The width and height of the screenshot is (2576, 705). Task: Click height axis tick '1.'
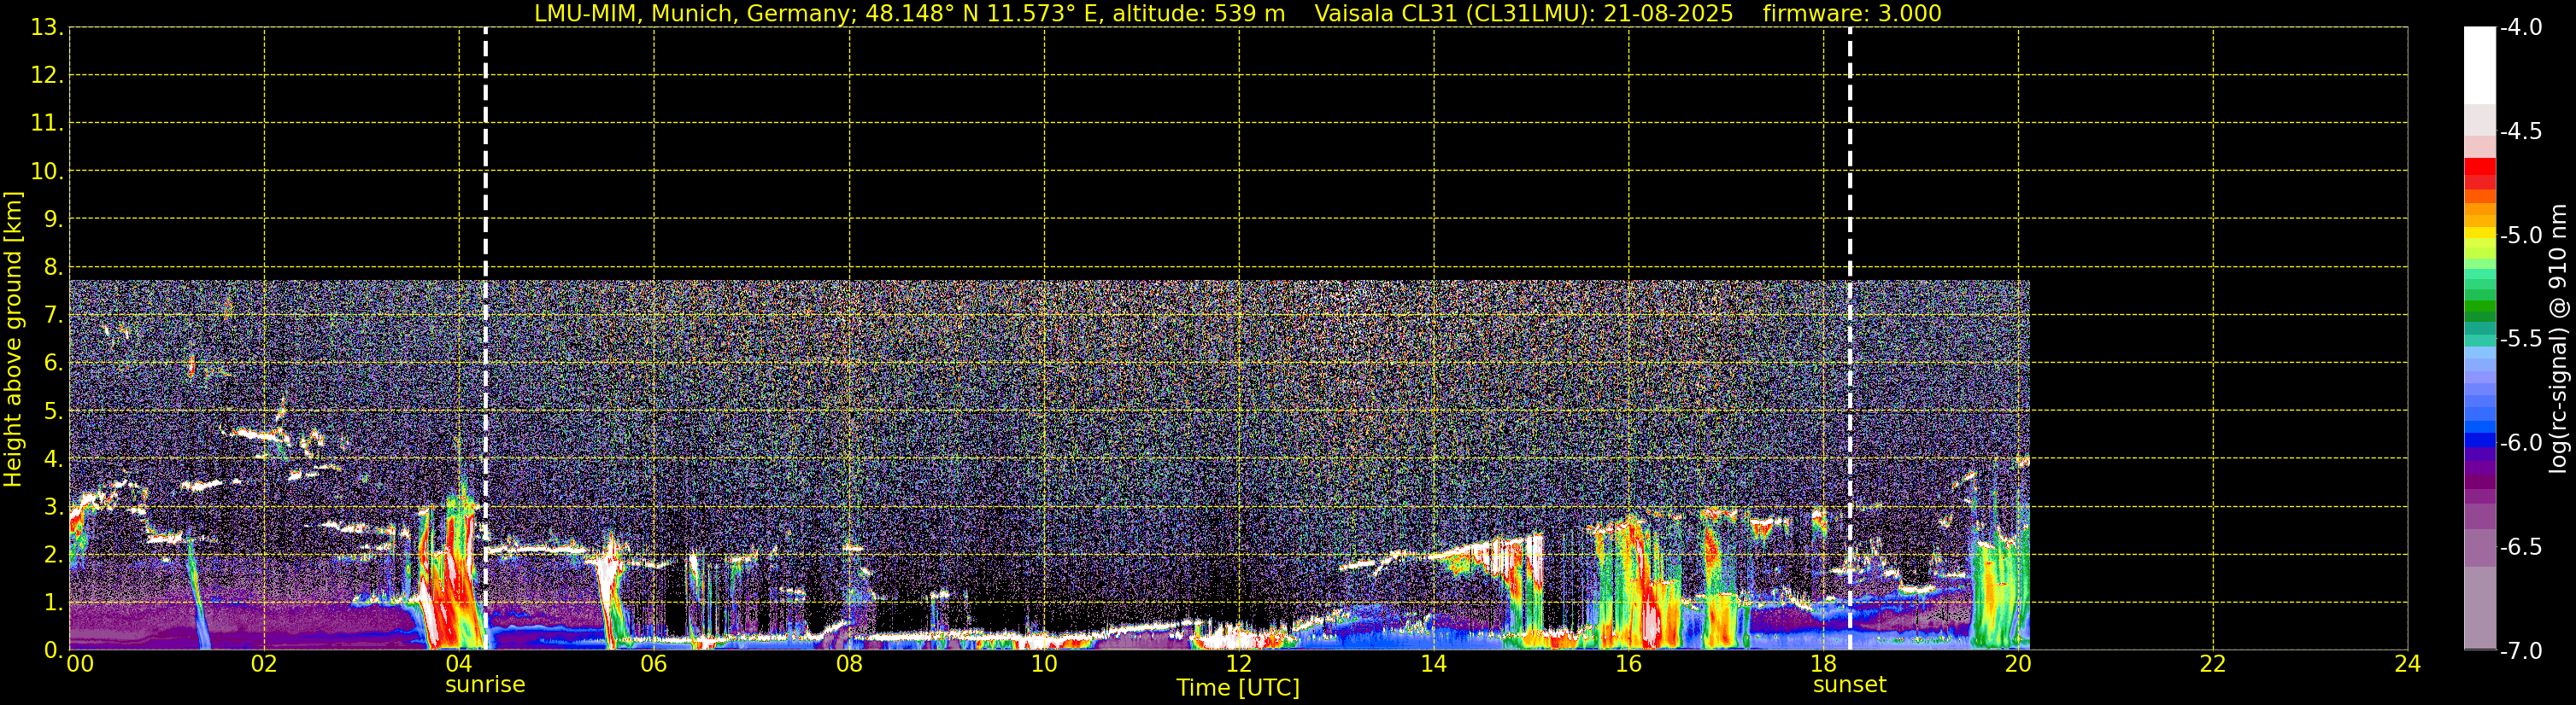(53, 603)
